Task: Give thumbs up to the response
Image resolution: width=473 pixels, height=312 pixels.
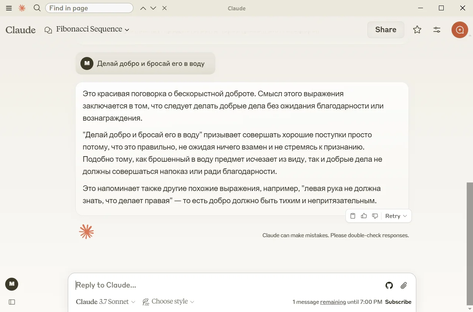Action: coord(364,216)
